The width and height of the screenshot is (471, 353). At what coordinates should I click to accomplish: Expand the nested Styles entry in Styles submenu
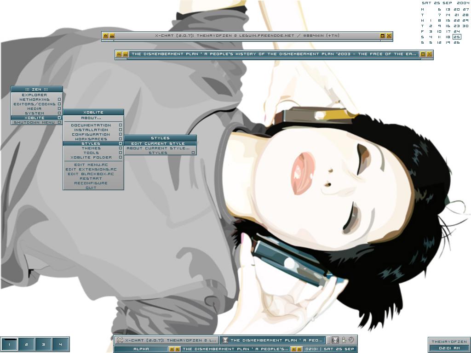161,153
